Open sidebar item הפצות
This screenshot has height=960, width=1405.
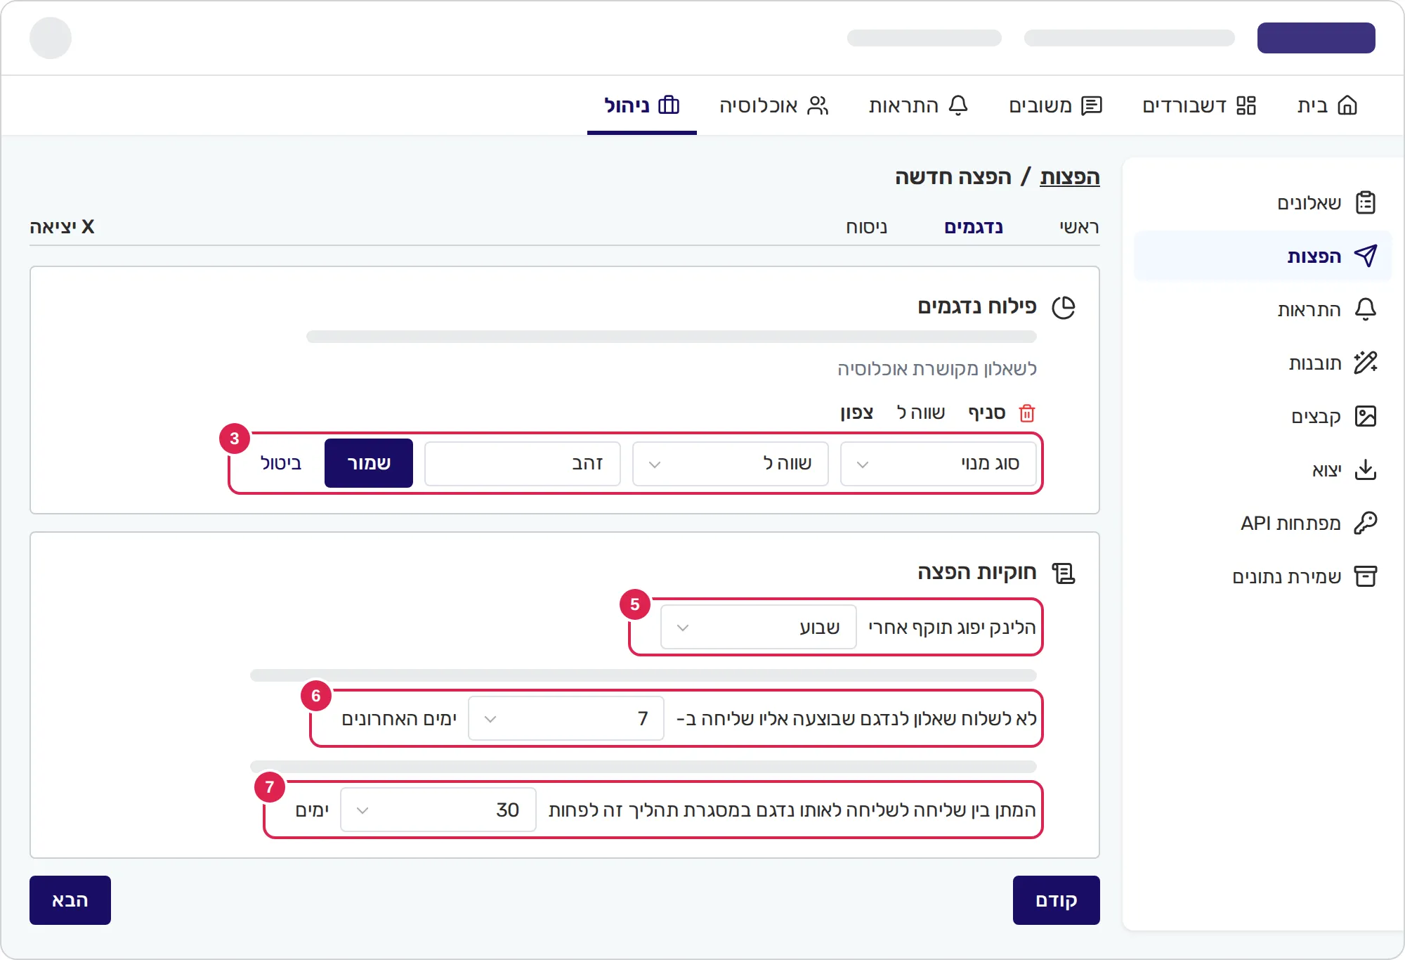pyautogui.click(x=1263, y=256)
